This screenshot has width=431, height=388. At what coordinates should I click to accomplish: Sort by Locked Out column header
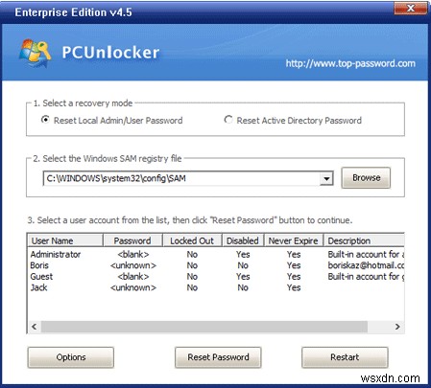pos(192,240)
